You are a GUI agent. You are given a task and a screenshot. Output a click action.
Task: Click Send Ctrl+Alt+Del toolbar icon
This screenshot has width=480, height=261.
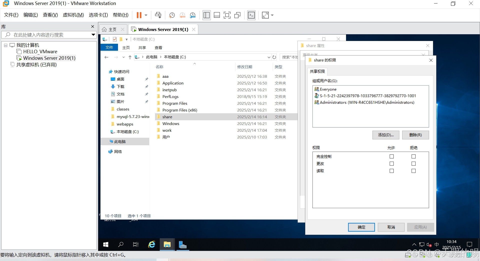(x=158, y=15)
